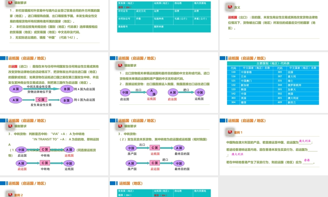Click the 121 中国澳门 row in code table
Screen dimensions: 328x197
point(250,81)
